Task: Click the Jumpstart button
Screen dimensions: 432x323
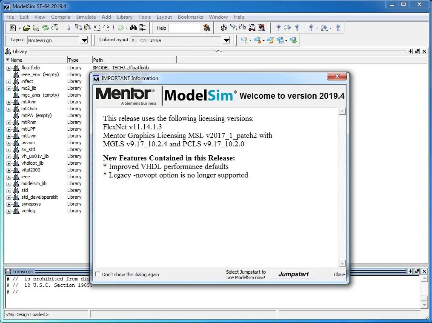Action: [293, 274]
